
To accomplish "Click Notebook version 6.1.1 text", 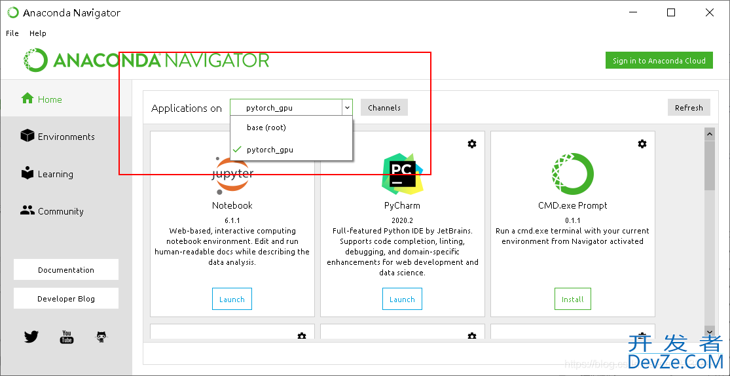I will click(232, 220).
